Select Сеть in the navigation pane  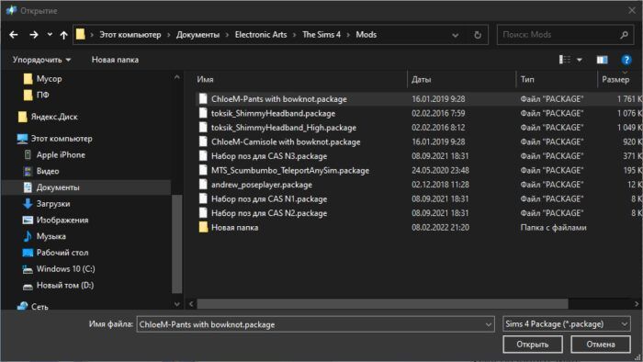click(x=39, y=306)
